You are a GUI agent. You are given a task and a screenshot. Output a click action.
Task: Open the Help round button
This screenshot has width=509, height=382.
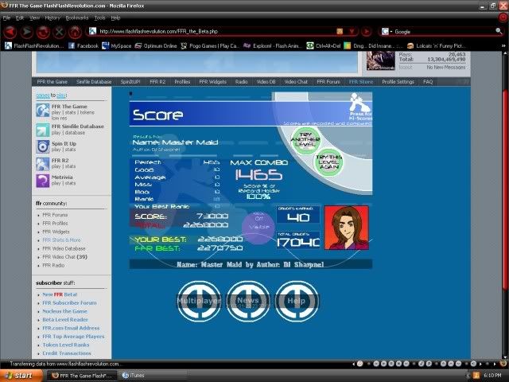click(296, 302)
